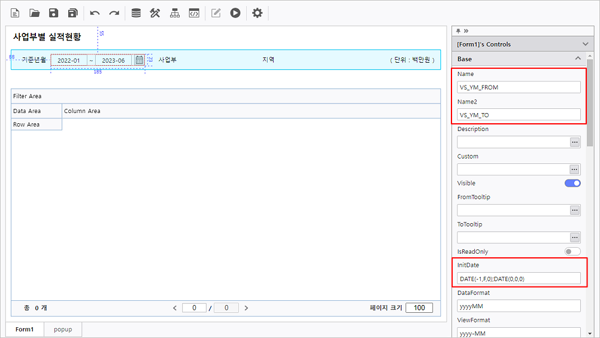
Task: Run the report with play icon
Action: tap(235, 13)
